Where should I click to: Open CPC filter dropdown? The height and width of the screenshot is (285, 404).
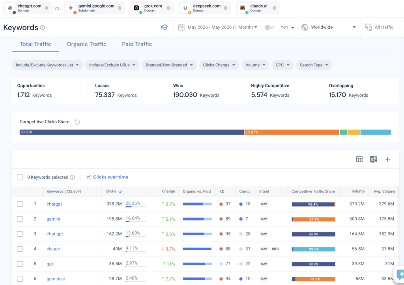282,65
